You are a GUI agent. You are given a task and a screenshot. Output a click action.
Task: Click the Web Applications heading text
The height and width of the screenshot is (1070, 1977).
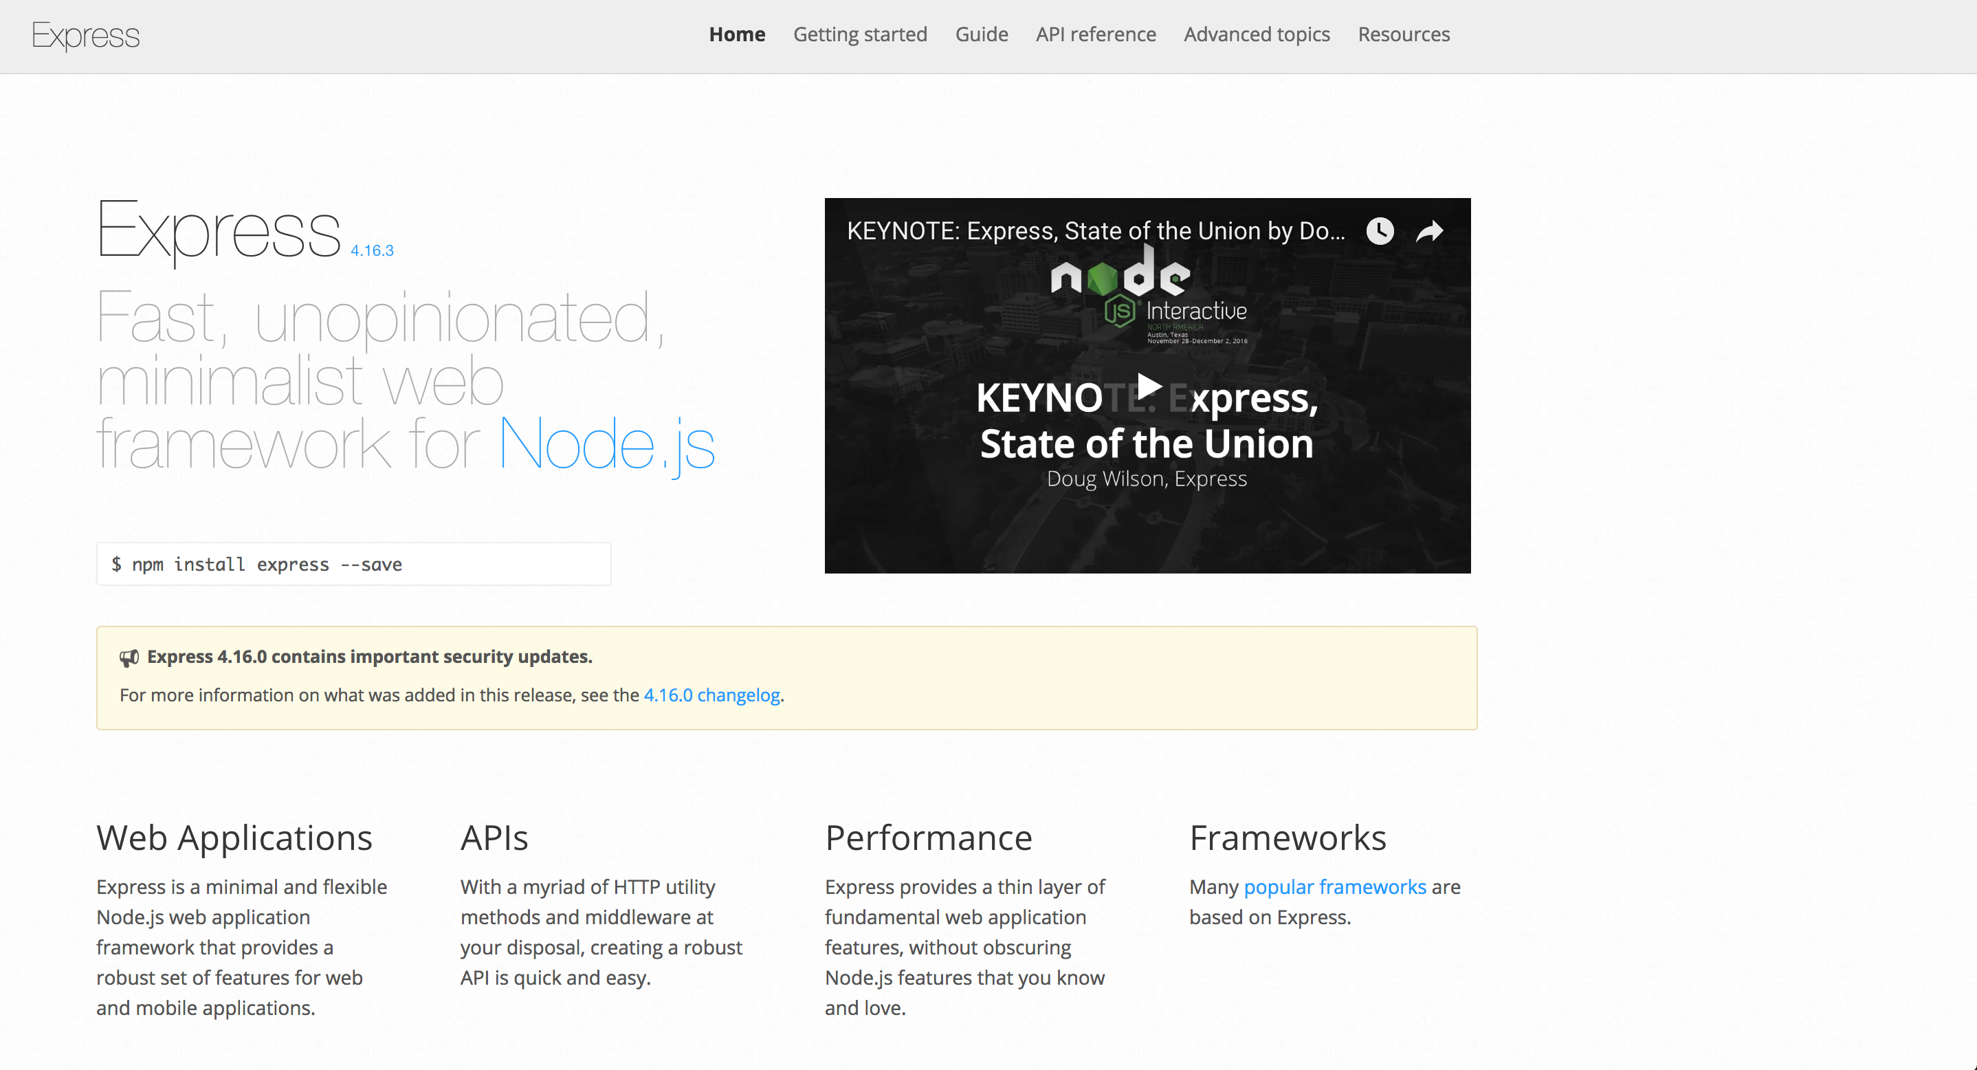click(234, 838)
